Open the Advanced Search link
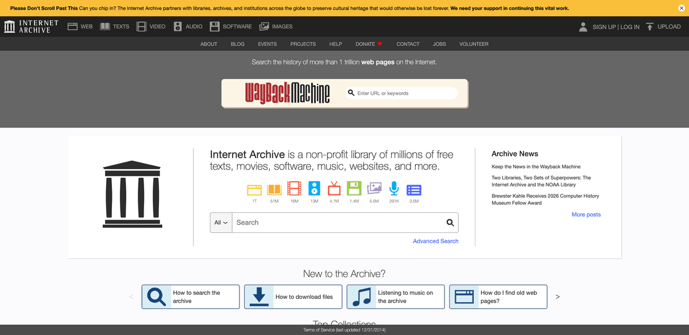Image resolution: width=689 pixels, height=335 pixels. (x=436, y=241)
